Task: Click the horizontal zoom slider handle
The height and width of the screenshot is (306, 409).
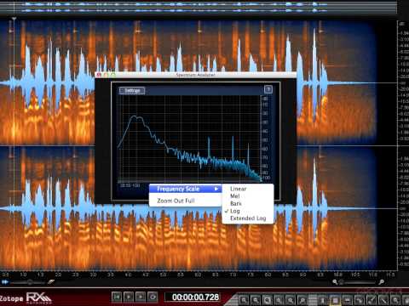Action: 342,282
